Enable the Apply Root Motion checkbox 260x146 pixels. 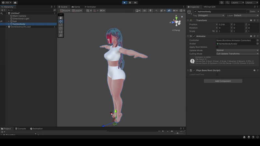point(217,47)
